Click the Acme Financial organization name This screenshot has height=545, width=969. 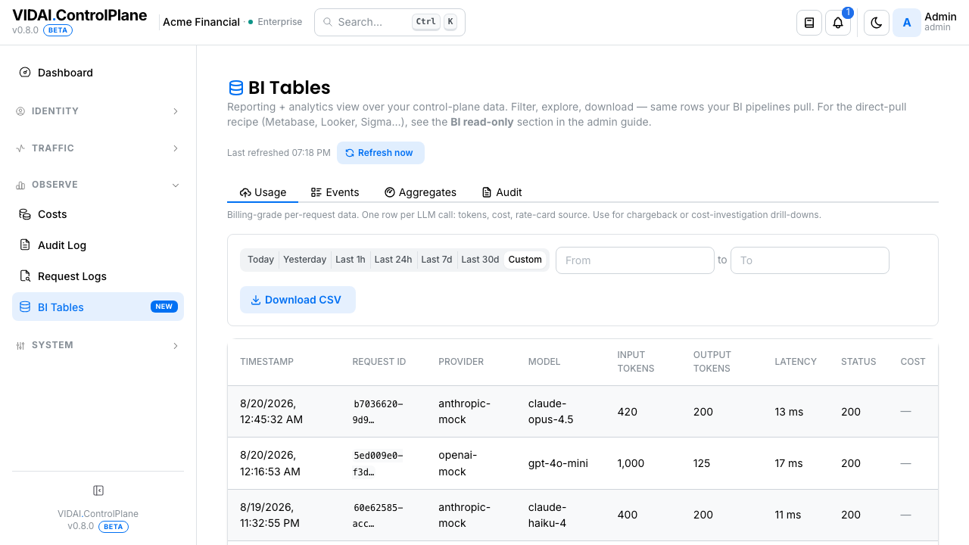click(201, 22)
